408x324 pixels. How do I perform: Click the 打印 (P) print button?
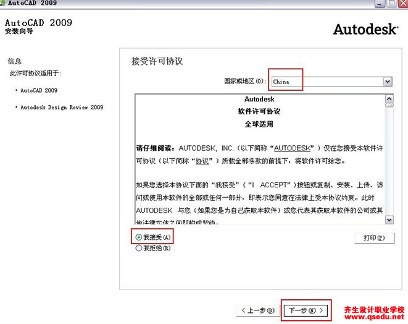374,238
